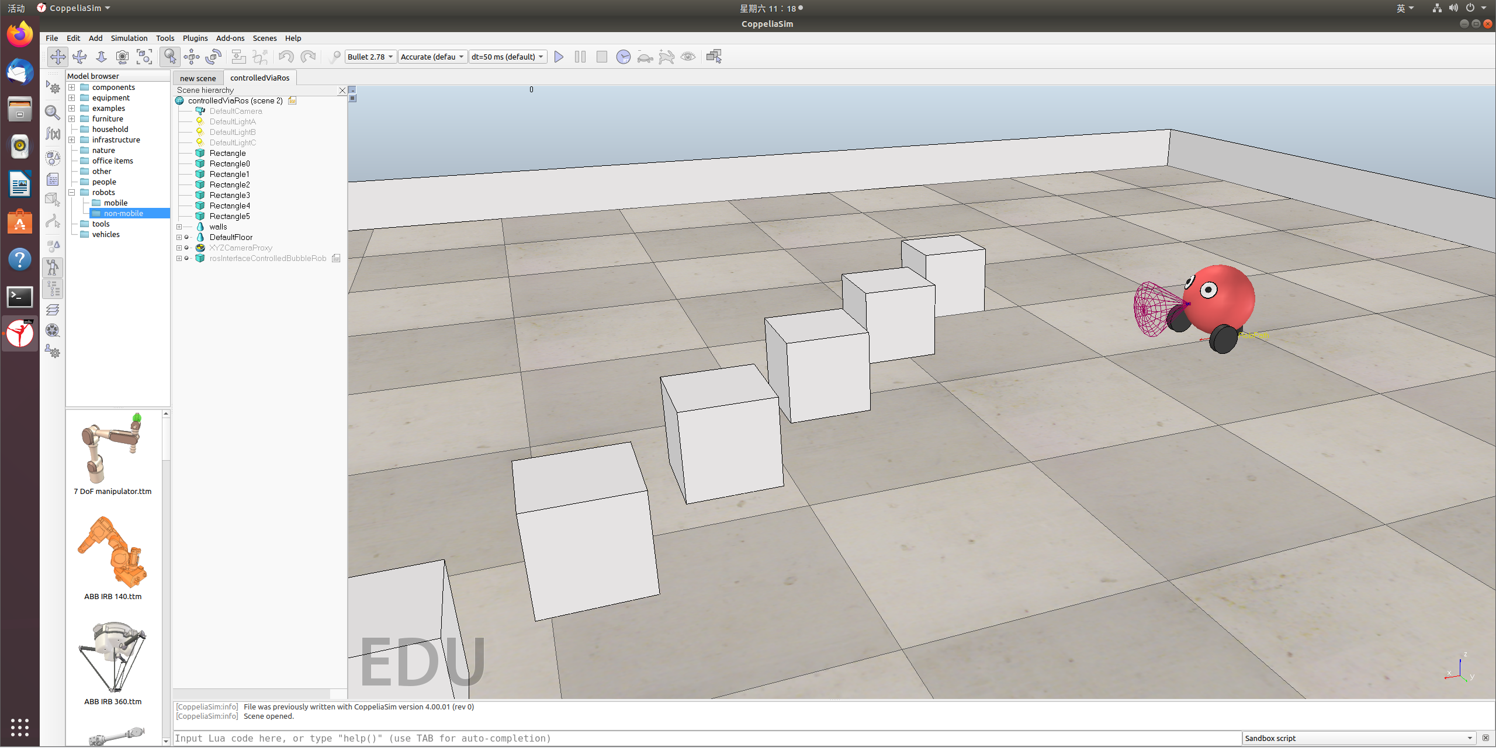Collapse the robots folder

click(x=71, y=193)
